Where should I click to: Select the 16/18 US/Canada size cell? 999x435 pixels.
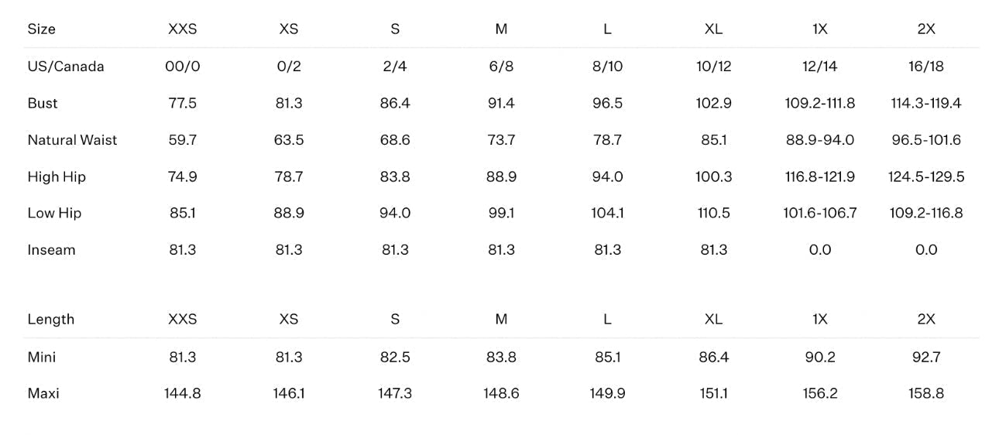(x=926, y=67)
